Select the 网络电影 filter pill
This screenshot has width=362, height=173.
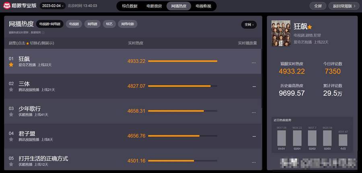128,24
